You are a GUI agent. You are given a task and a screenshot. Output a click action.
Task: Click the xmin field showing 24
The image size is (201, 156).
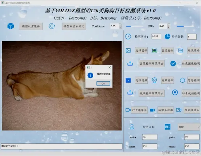click(150, 137)
